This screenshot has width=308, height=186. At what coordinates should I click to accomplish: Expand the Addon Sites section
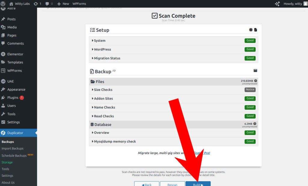174,98
